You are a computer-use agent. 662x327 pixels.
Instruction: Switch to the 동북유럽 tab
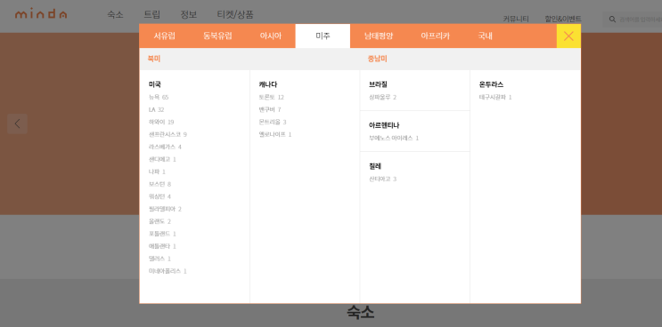tap(217, 36)
